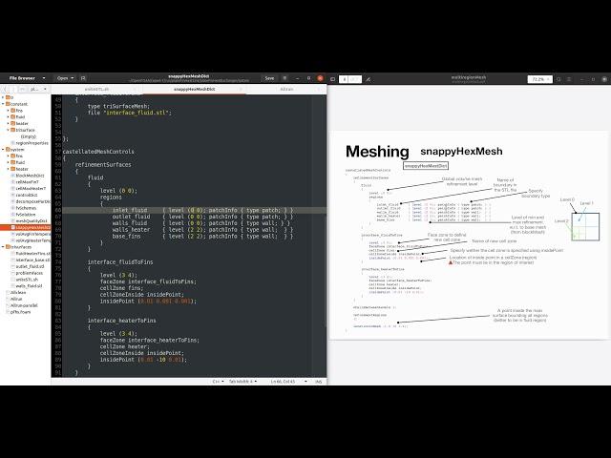
Task: Select regionProperties file in tree
Action: [x=32, y=143]
